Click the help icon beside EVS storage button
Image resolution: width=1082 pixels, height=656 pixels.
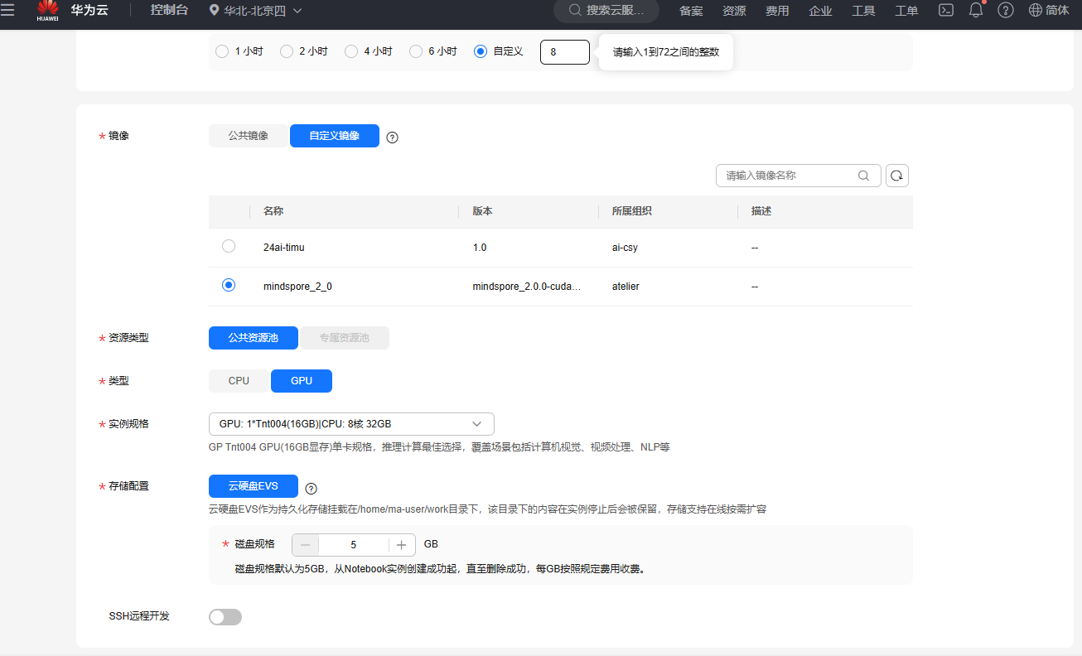tap(312, 489)
